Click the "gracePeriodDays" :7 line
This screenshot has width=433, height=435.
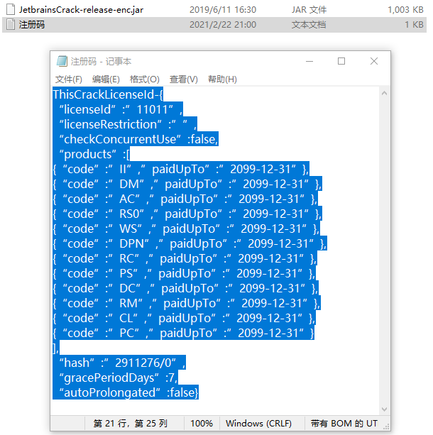point(116,378)
